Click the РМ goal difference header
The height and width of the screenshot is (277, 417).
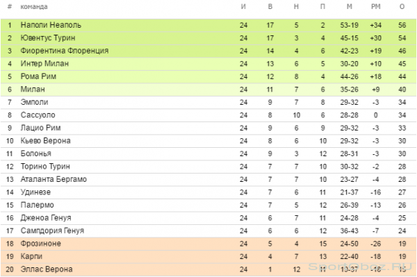375,7
